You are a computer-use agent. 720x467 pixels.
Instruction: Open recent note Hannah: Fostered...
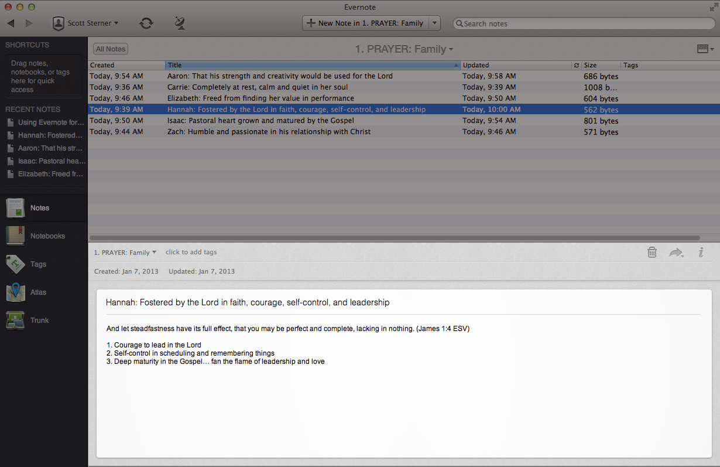pyautogui.click(x=46, y=135)
